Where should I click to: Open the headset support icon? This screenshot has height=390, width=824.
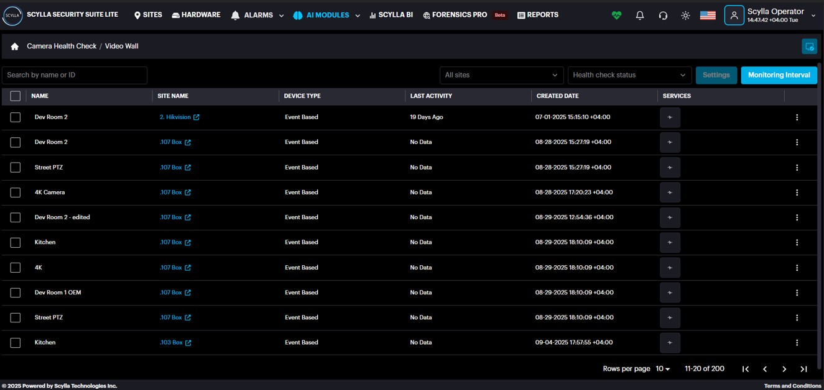[x=663, y=16]
